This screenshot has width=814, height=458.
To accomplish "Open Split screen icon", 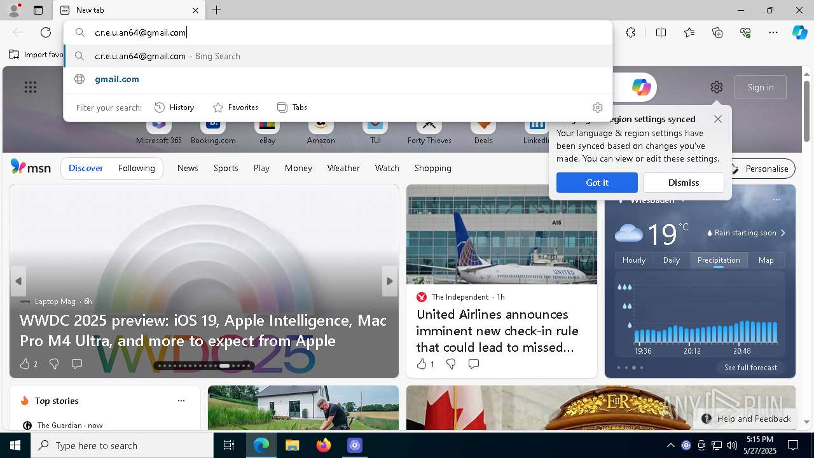I will coord(661,32).
